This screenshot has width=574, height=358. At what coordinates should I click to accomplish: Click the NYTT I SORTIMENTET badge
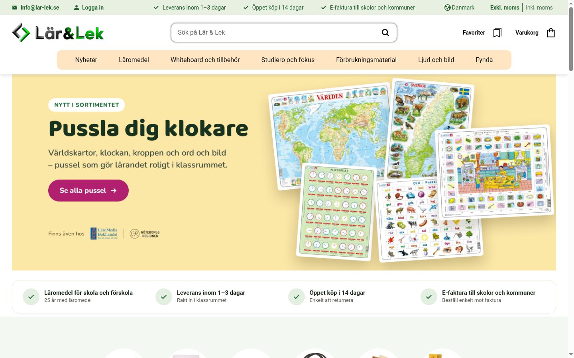86,105
